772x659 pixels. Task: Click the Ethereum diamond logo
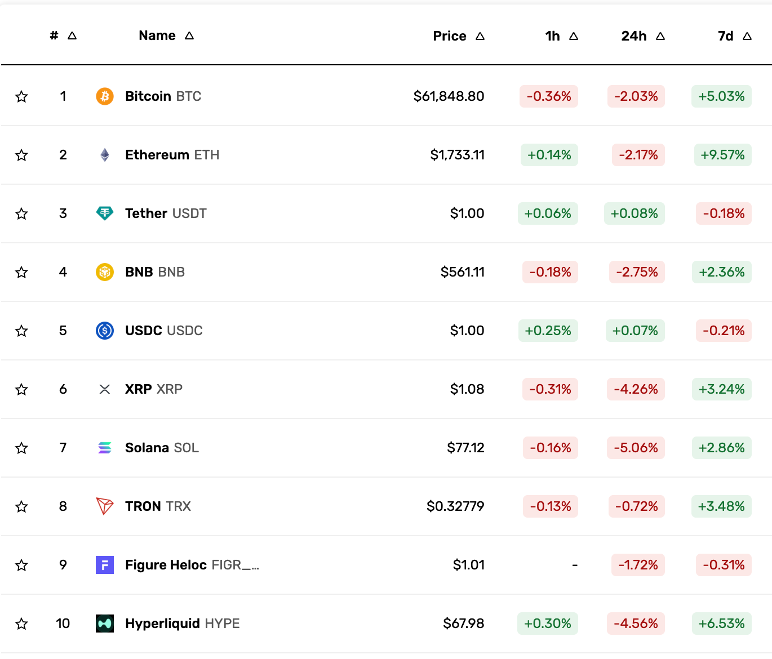pyautogui.click(x=105, y=155)
